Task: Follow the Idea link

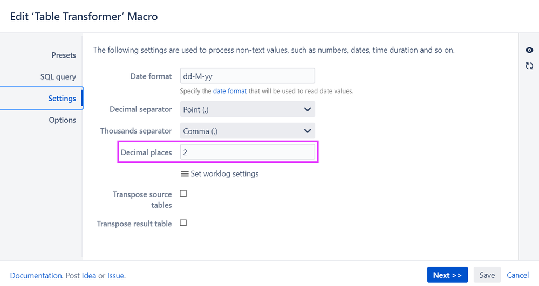Action: pyautogui.click(x=89, y=276)
